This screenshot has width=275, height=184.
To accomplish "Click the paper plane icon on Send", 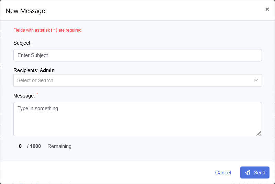I will pyautogui.click(x=247, y=173).
